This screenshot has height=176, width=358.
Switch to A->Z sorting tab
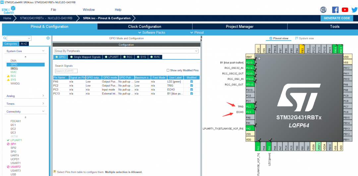pos(24,44)
